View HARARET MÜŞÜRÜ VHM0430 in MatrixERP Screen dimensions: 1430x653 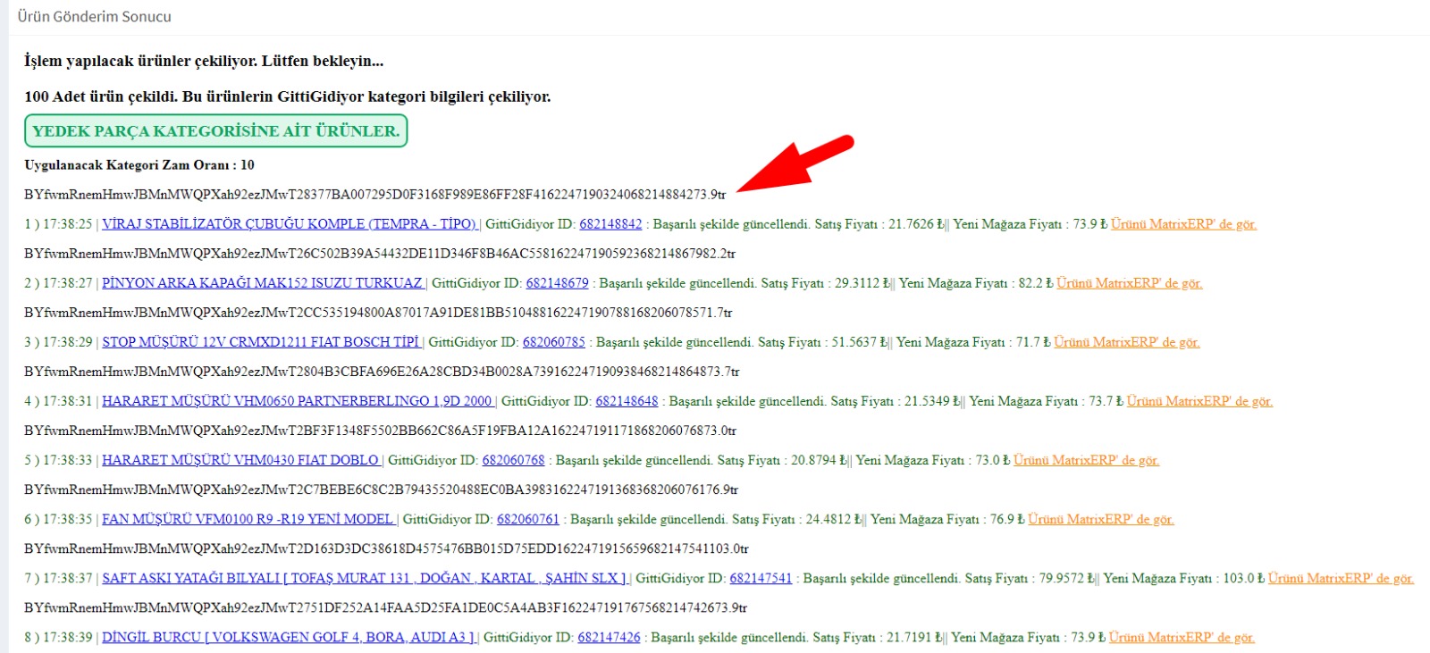pyautogui.click(x=1086, y=460)
